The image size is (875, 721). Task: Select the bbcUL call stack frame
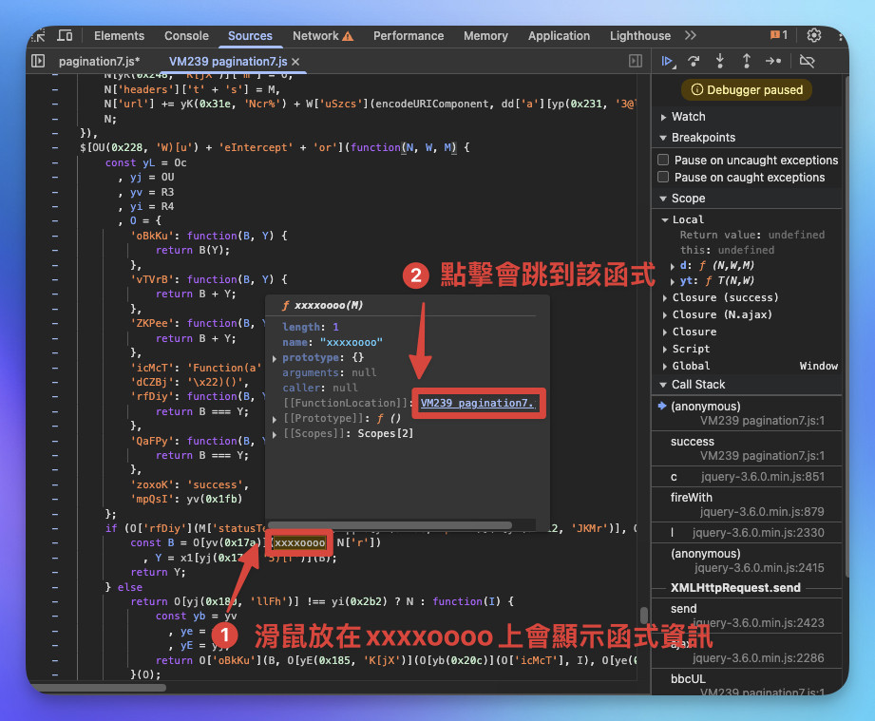coord(747,684)
